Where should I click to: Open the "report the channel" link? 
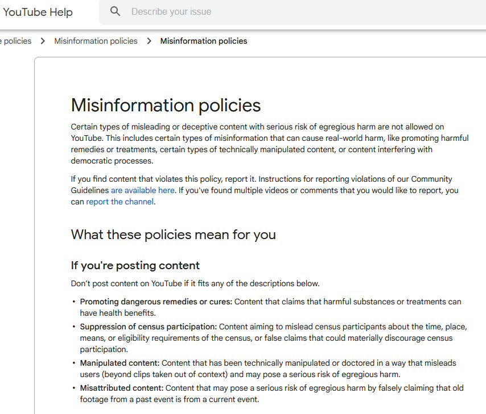[120, 202]
